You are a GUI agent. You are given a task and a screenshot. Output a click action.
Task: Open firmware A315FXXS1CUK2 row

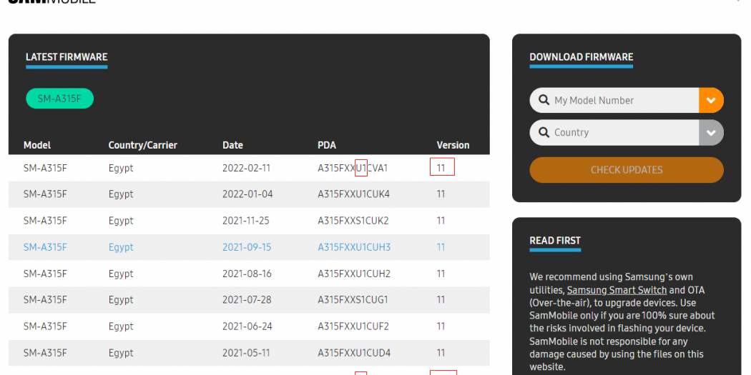249,221
